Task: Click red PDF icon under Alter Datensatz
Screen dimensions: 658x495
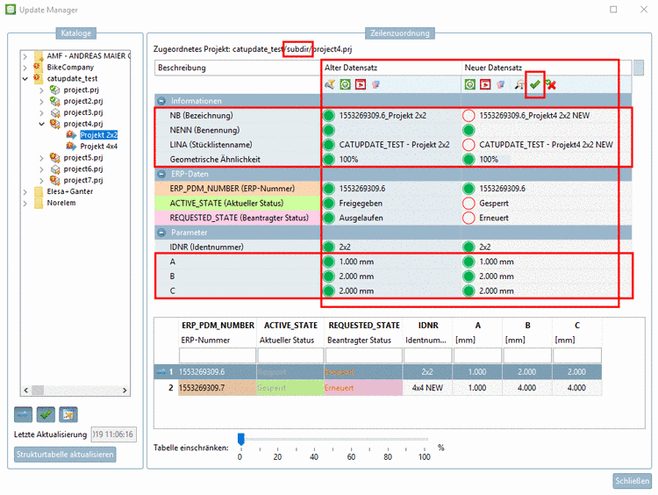Action: (360, 84)
